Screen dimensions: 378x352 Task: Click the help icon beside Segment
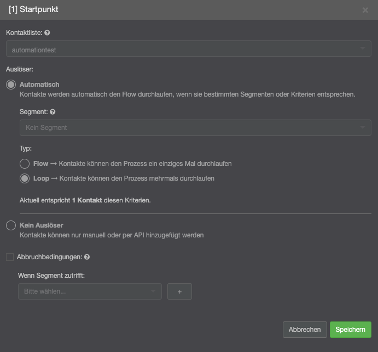click(x=53, y=112)
